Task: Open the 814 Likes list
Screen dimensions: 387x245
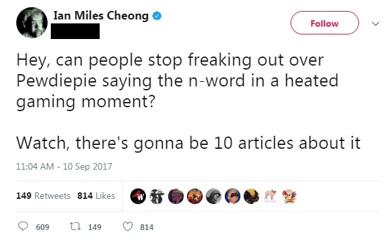Action: click(x=96, y=196)
